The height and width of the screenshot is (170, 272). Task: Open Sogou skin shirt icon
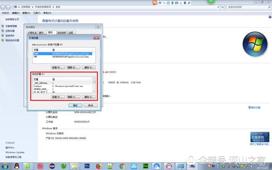click(185, 3)
